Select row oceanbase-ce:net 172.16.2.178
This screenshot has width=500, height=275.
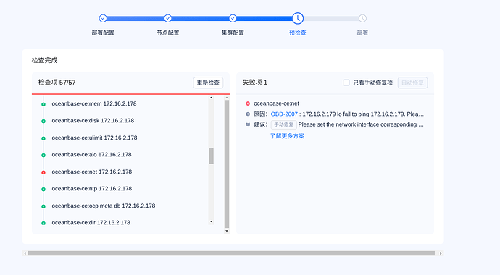(x=92, y=172)
